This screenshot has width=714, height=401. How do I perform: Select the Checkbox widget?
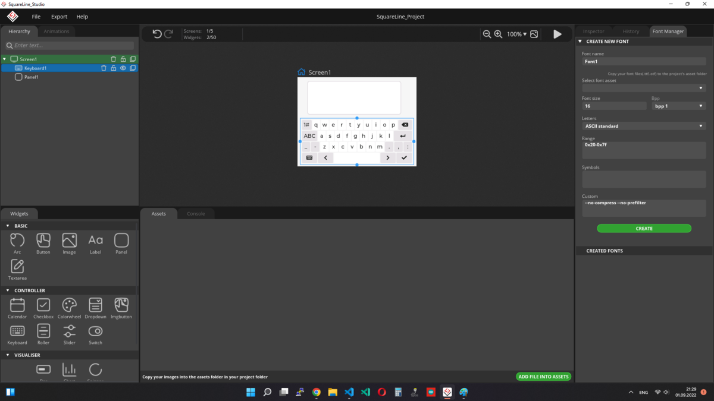(43, 308)
